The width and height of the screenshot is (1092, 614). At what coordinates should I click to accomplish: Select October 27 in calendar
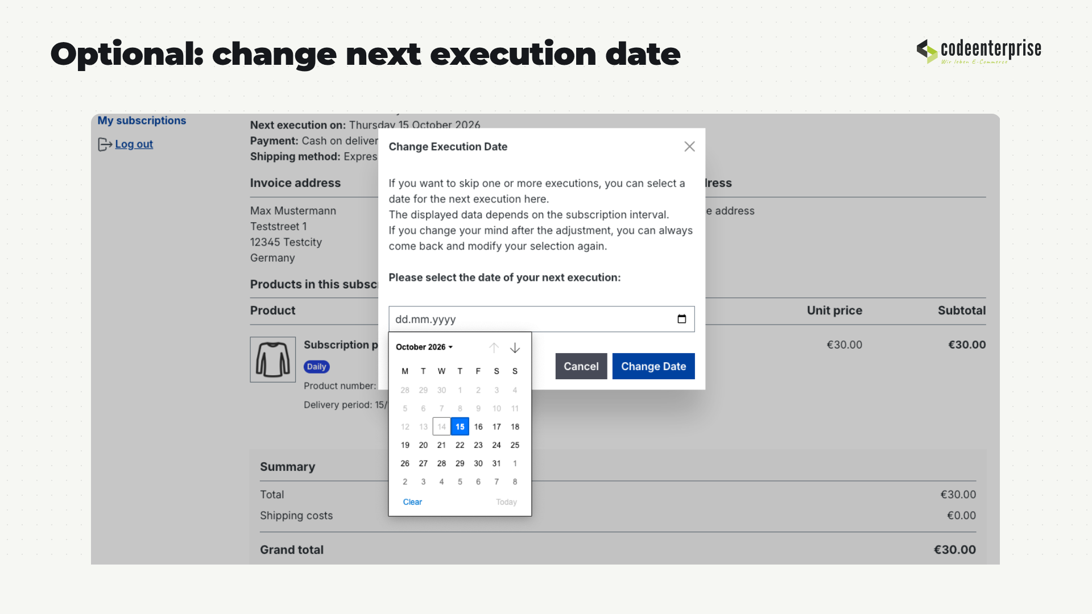pos(423,463)
